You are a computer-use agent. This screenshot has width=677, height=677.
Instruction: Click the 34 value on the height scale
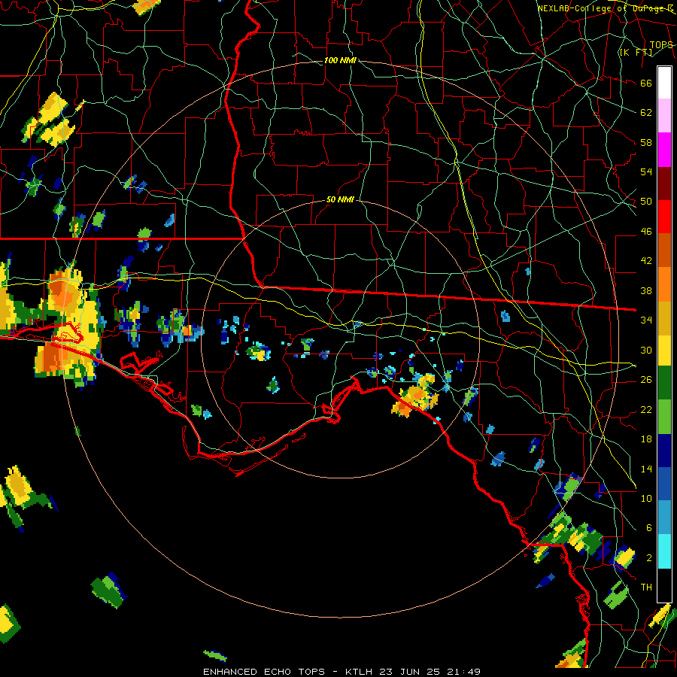[646, 320]
